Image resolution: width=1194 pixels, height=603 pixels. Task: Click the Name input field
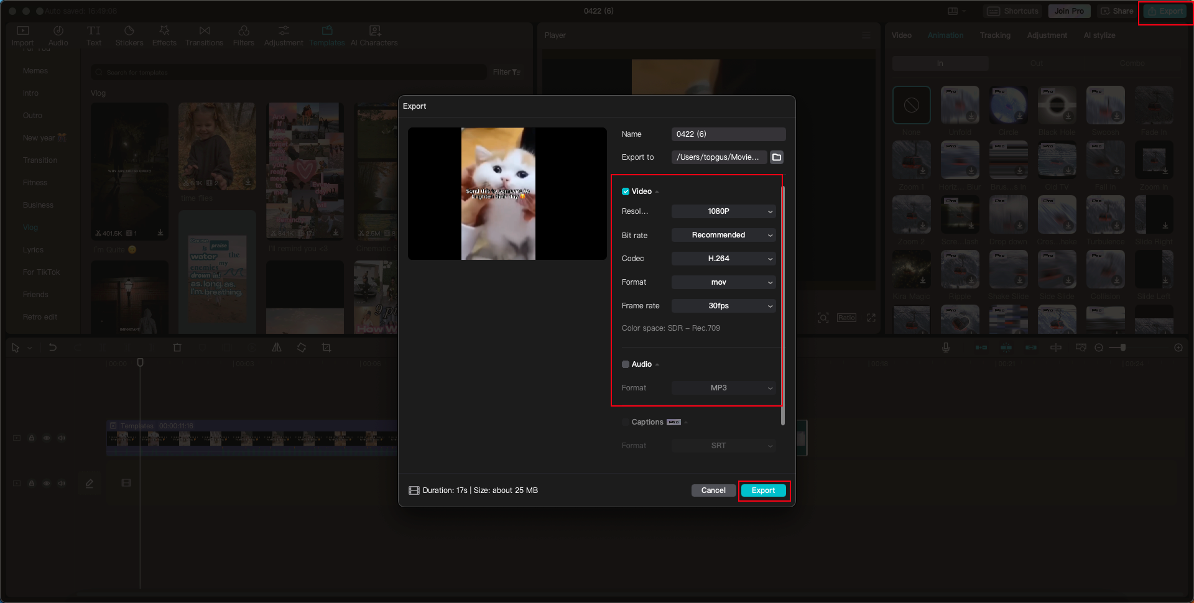click(x=729, y=134)
